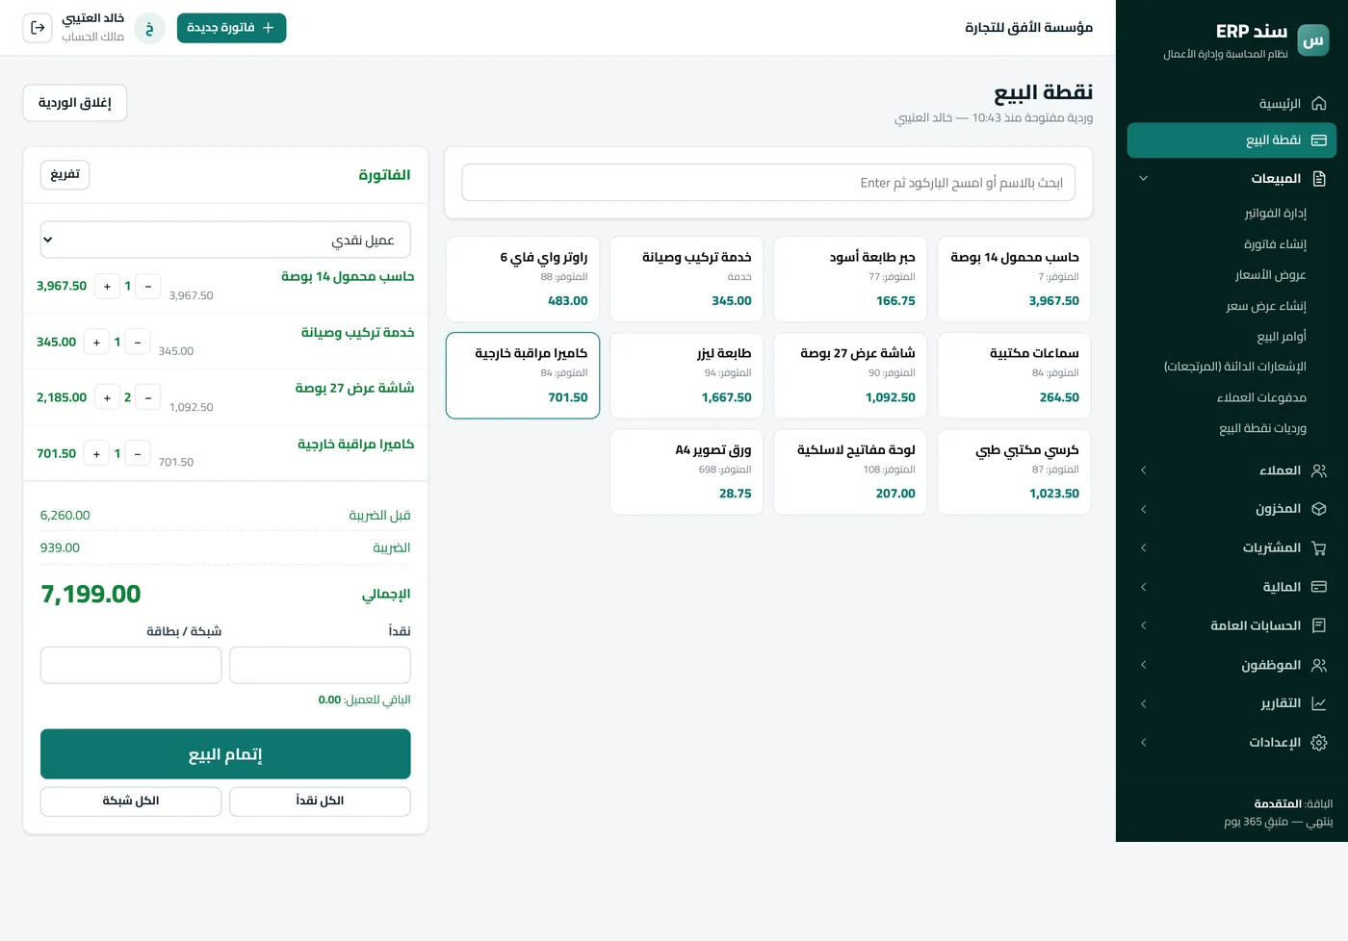Expand the التقارير section chevron
This screenshot has height=941, width=1348.
click(x=1143, y=703)
